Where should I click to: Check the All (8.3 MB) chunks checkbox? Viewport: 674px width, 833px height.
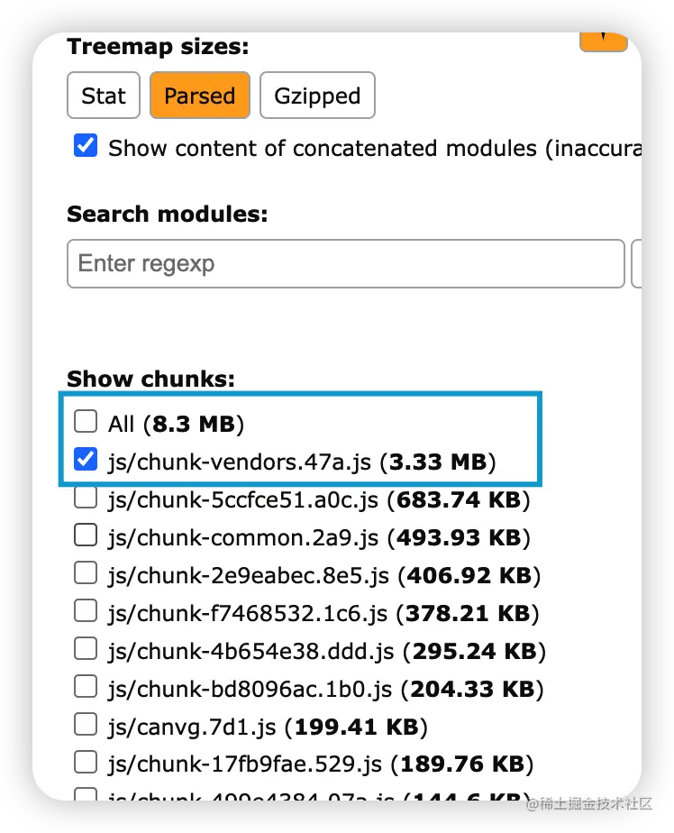[x=86, y=422]
